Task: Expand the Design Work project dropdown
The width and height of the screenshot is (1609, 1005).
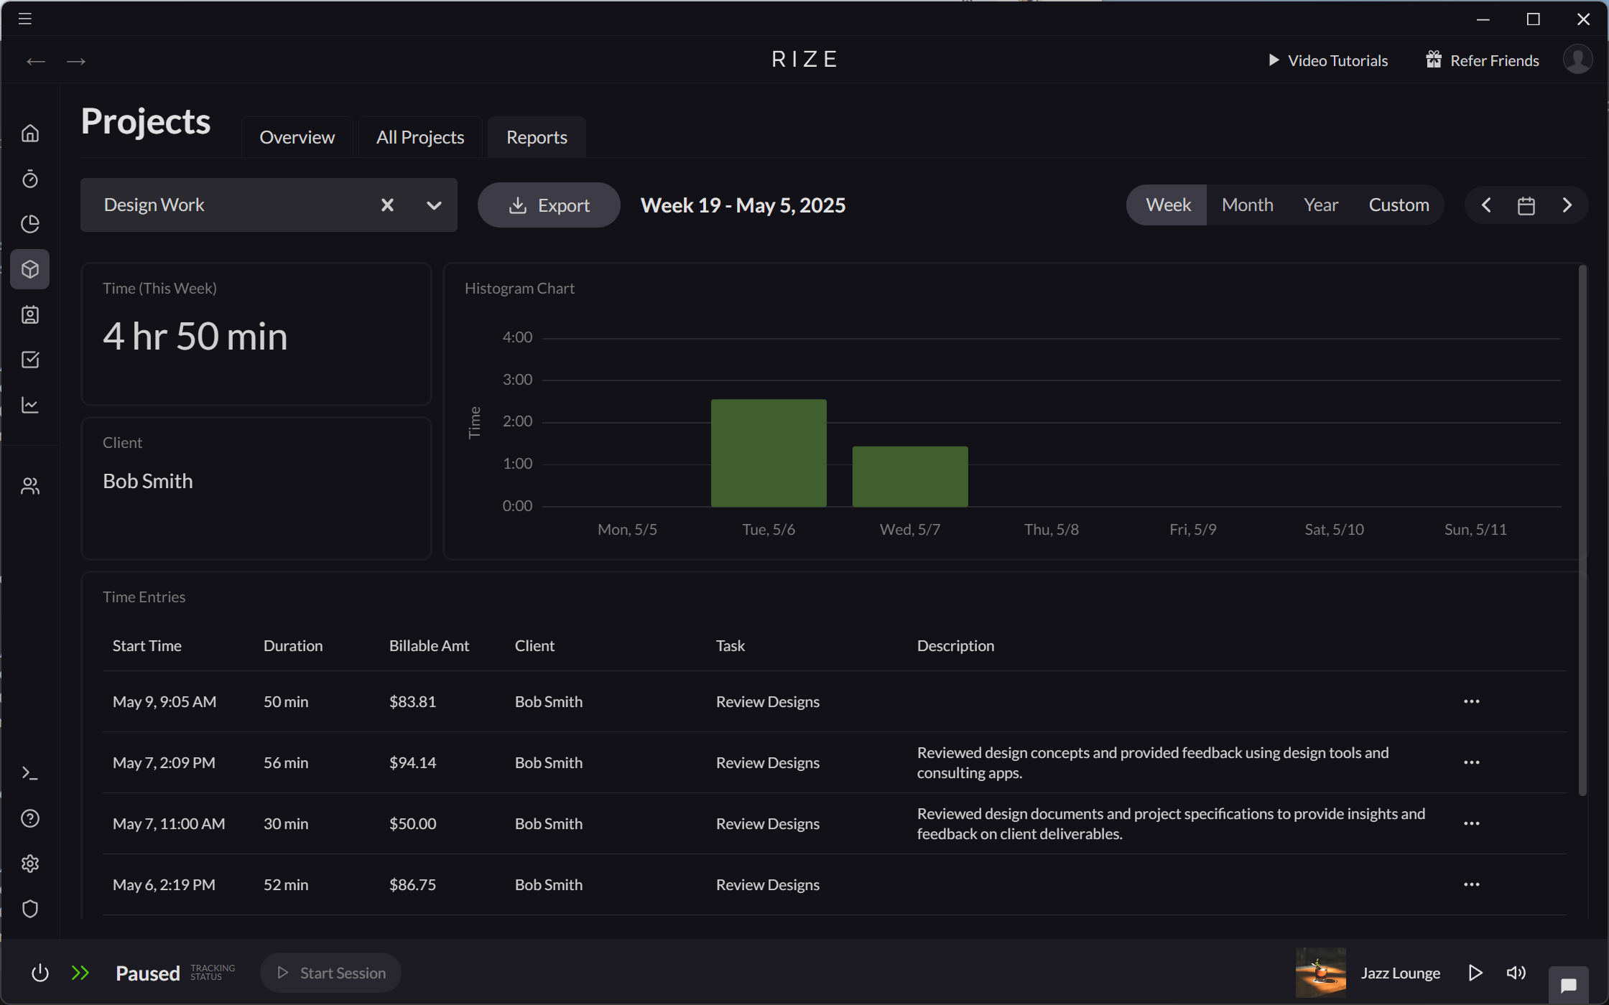Action: click(434, 205)
